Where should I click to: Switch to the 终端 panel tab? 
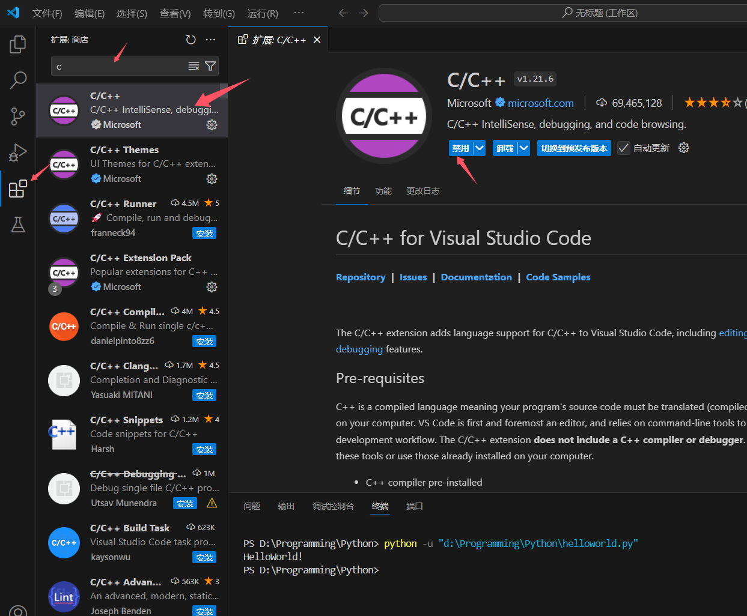380,506
